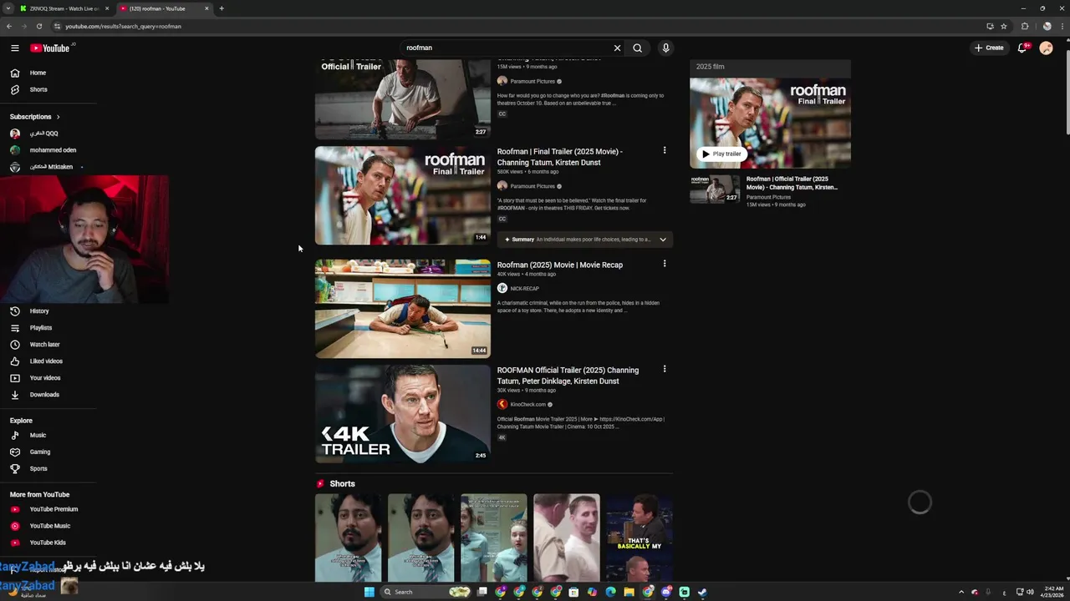Open the Paramount Pictures channel on Final Trailer

click(x=532, y=186)
